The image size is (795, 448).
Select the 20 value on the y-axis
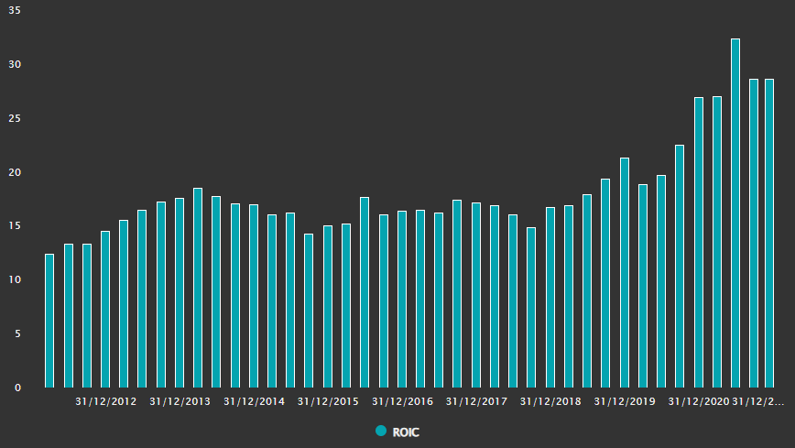coord(15,172)
